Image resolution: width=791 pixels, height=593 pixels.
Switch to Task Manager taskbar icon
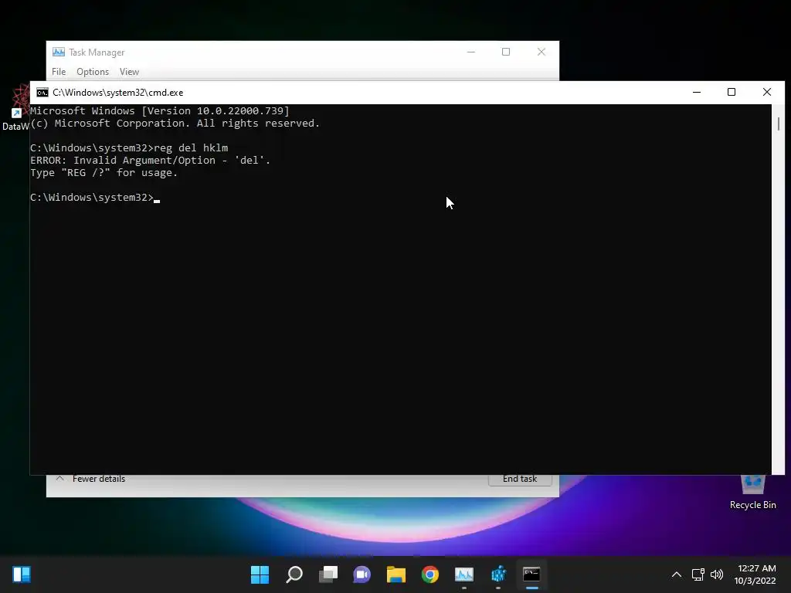coord(464,574)
